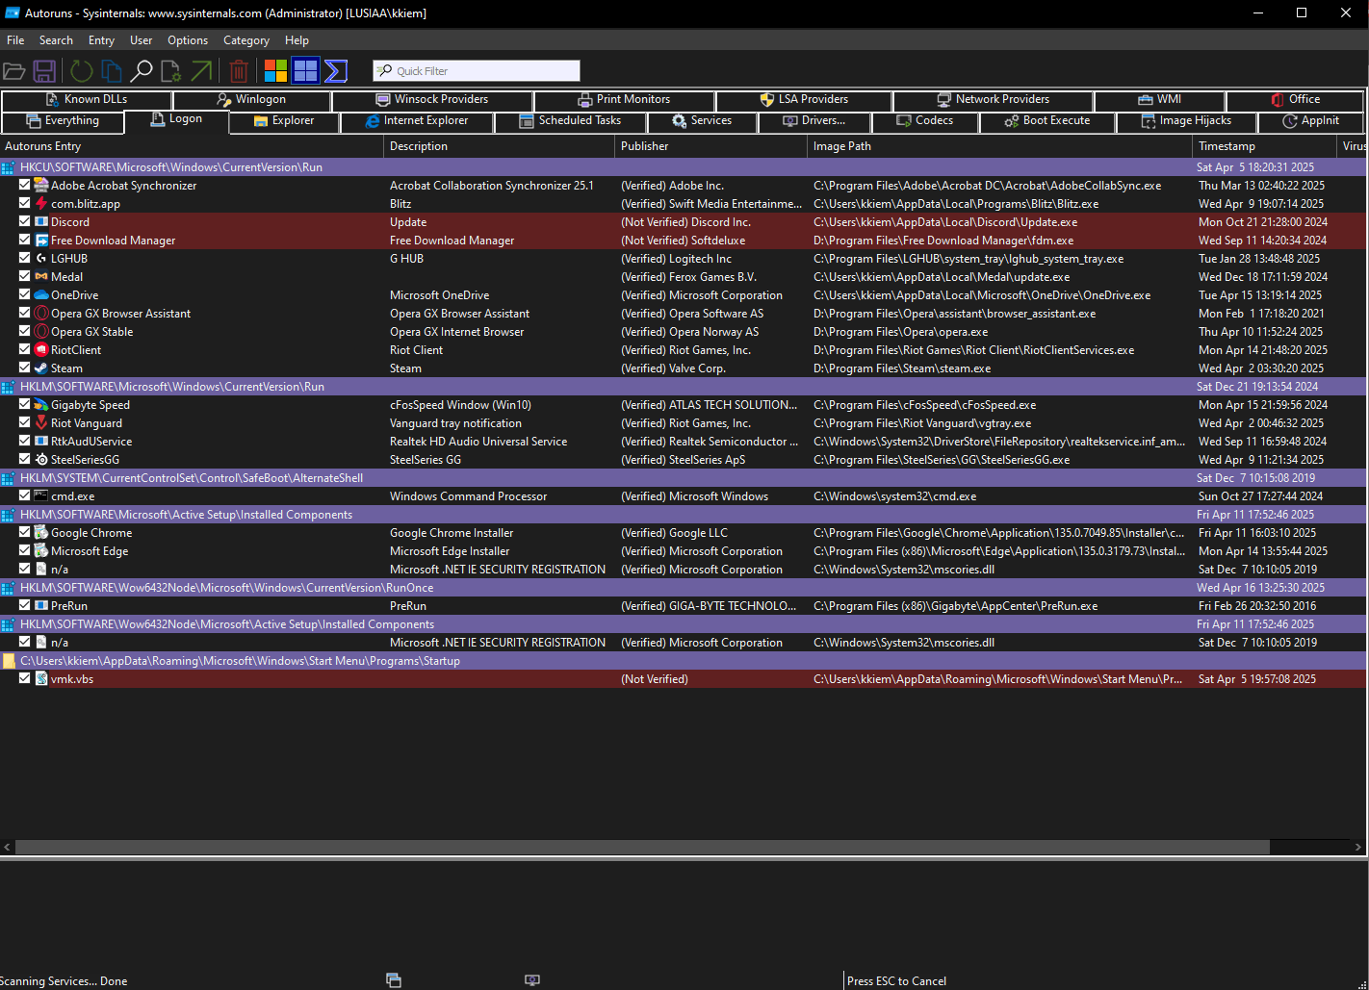
Task: Click the Medal entry icon
Action: pos(41,277)
